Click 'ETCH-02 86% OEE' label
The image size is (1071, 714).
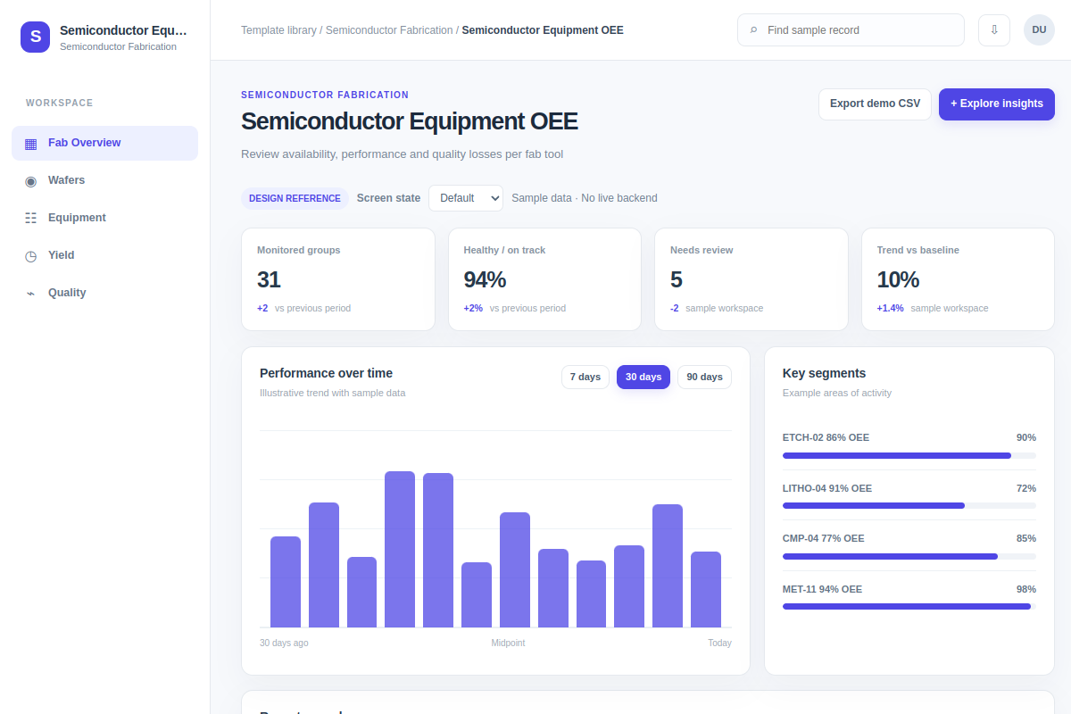(x=826, y=437)
